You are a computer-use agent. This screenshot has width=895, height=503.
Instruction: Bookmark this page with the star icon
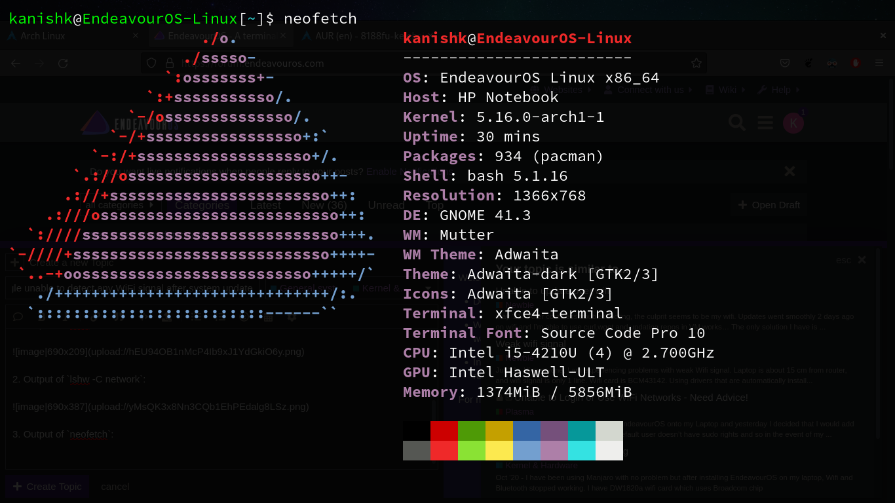tap(696, 64)
